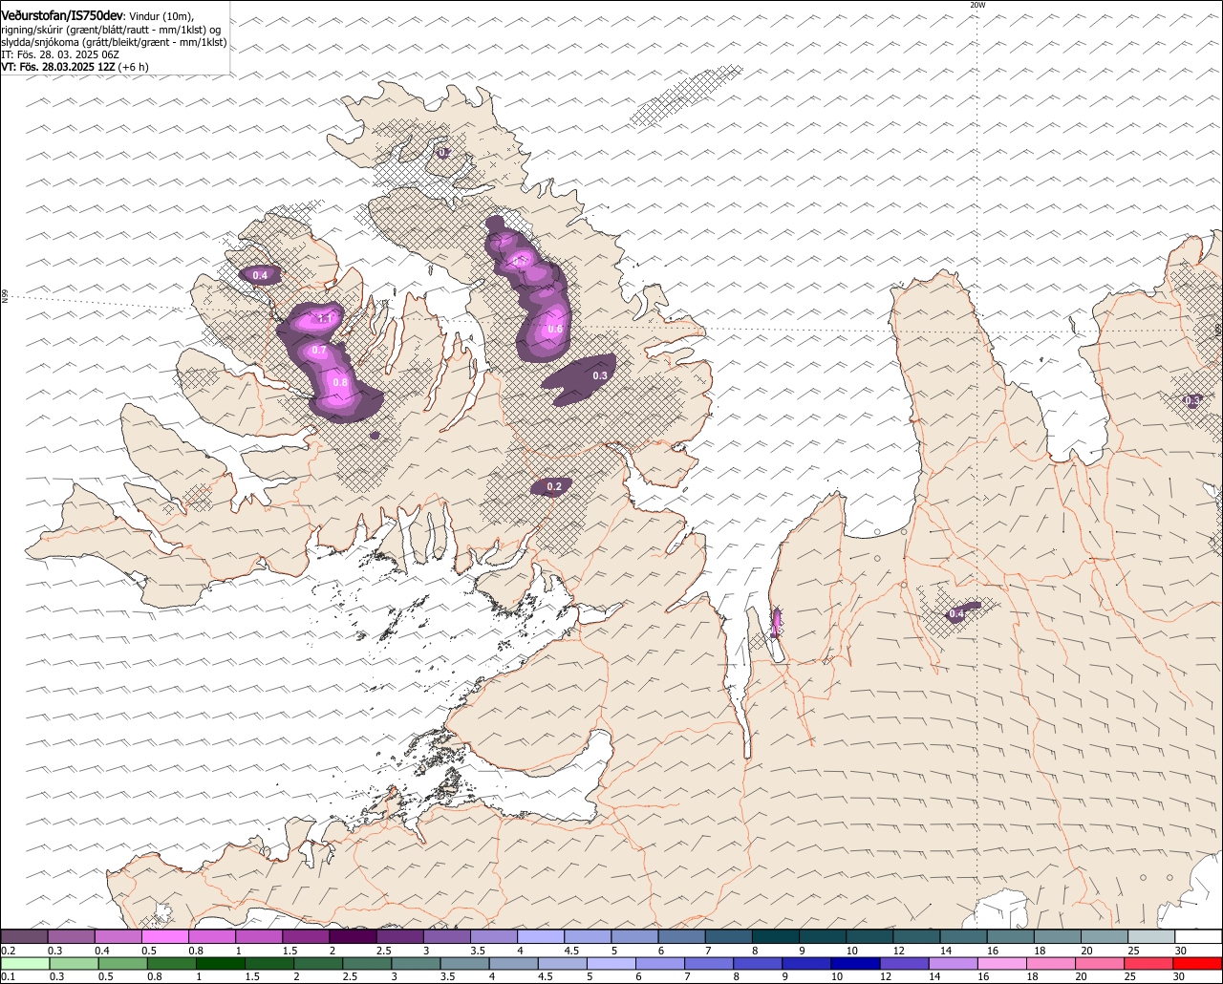1223x984 pixels.
Task: Click the 0.6 value label on the map
Action: click(554, 330)
